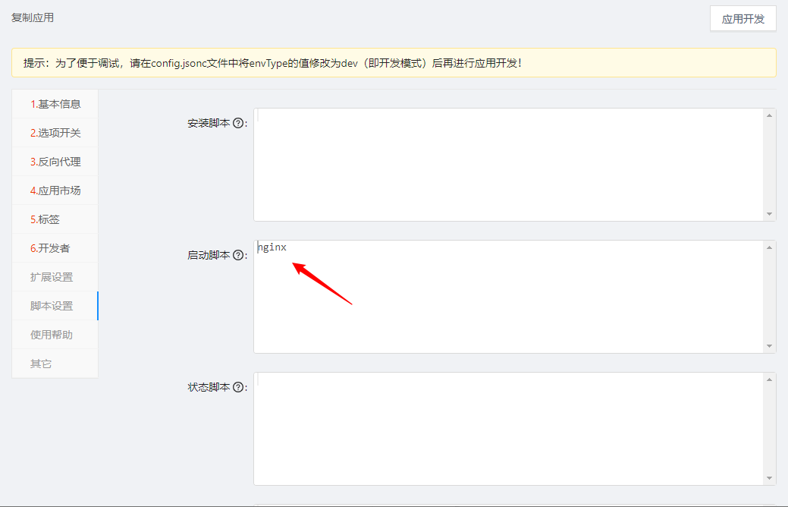Click the 应用开发 button
Screen dimensions: 788x507
742,19
